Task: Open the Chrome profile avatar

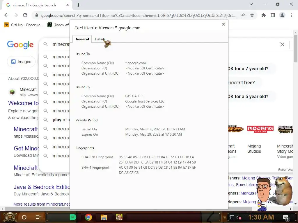Action: point(282,15)
